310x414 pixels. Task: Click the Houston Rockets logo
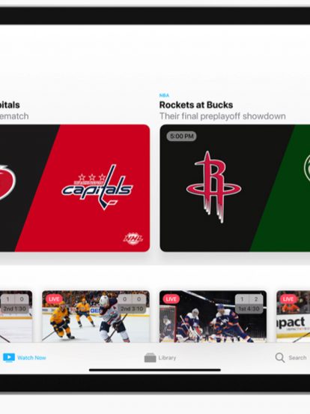pos(213,187)
